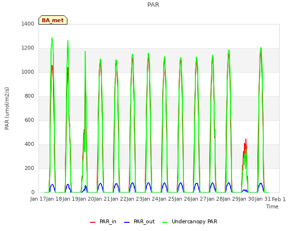Viewport: 308px width, 231px height.
Task: Click the Time x-axis title
Action: (272, 206)
